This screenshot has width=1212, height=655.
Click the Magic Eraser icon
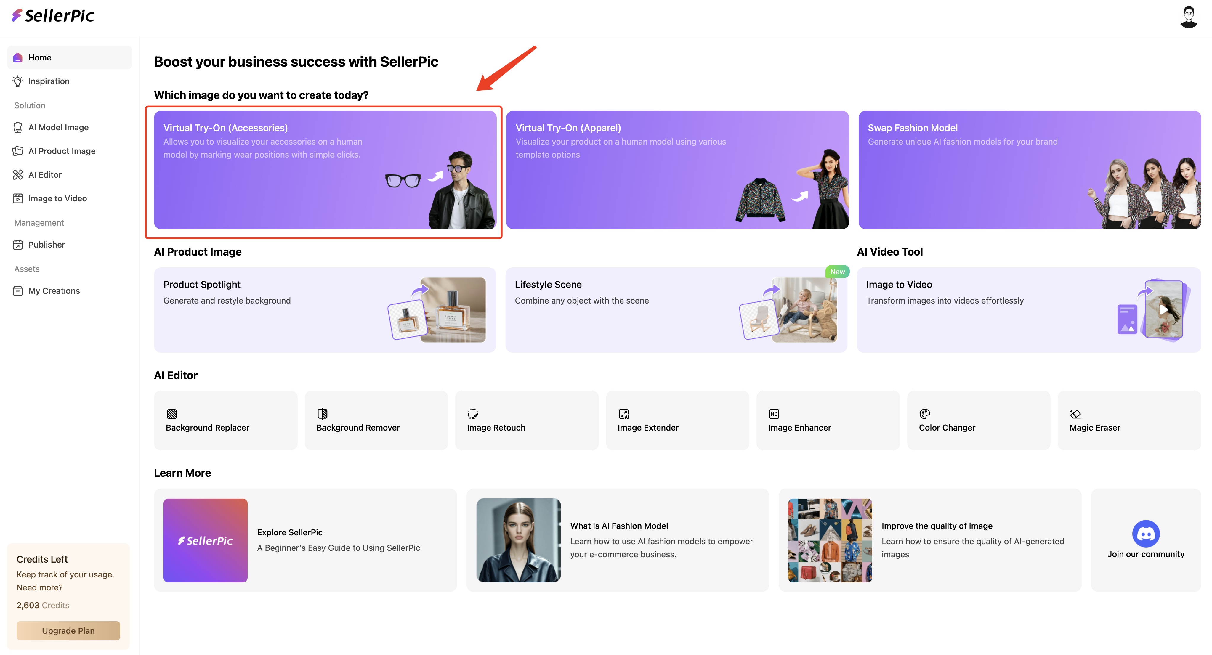1075,414
